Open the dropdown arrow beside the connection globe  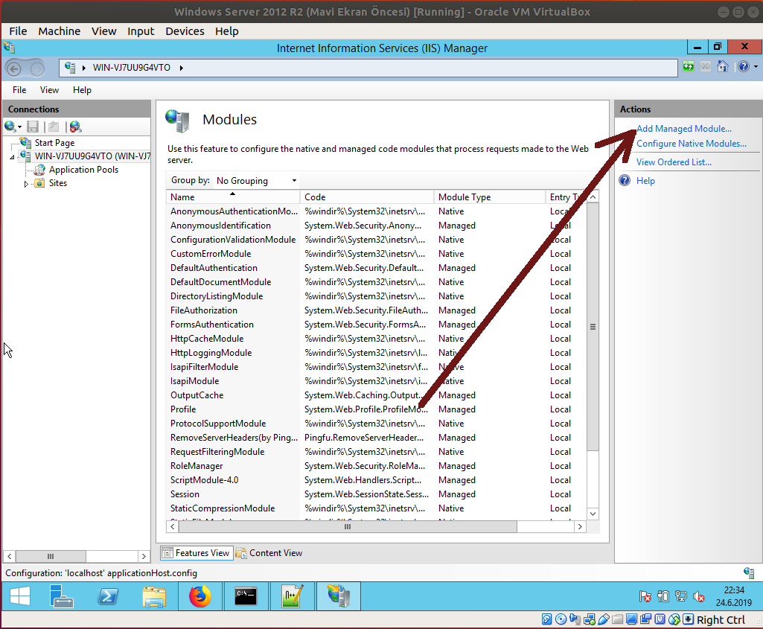click(20, 127)
